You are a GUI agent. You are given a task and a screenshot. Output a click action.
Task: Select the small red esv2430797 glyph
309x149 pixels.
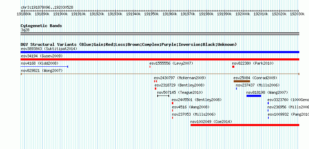(x=156, y=81)
